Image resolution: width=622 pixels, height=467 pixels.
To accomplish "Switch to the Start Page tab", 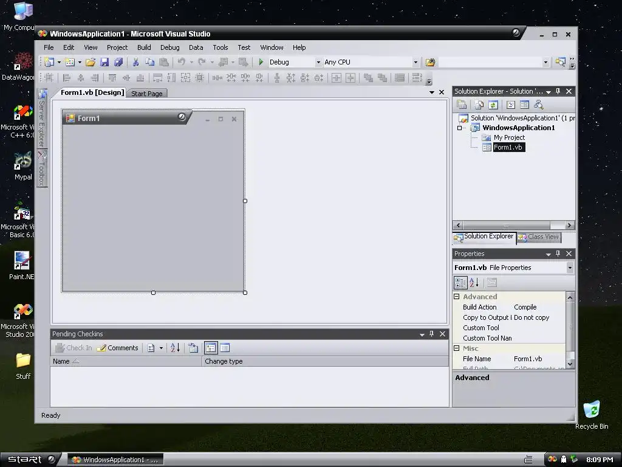I will pyautogui.click(x=147, y=93).
